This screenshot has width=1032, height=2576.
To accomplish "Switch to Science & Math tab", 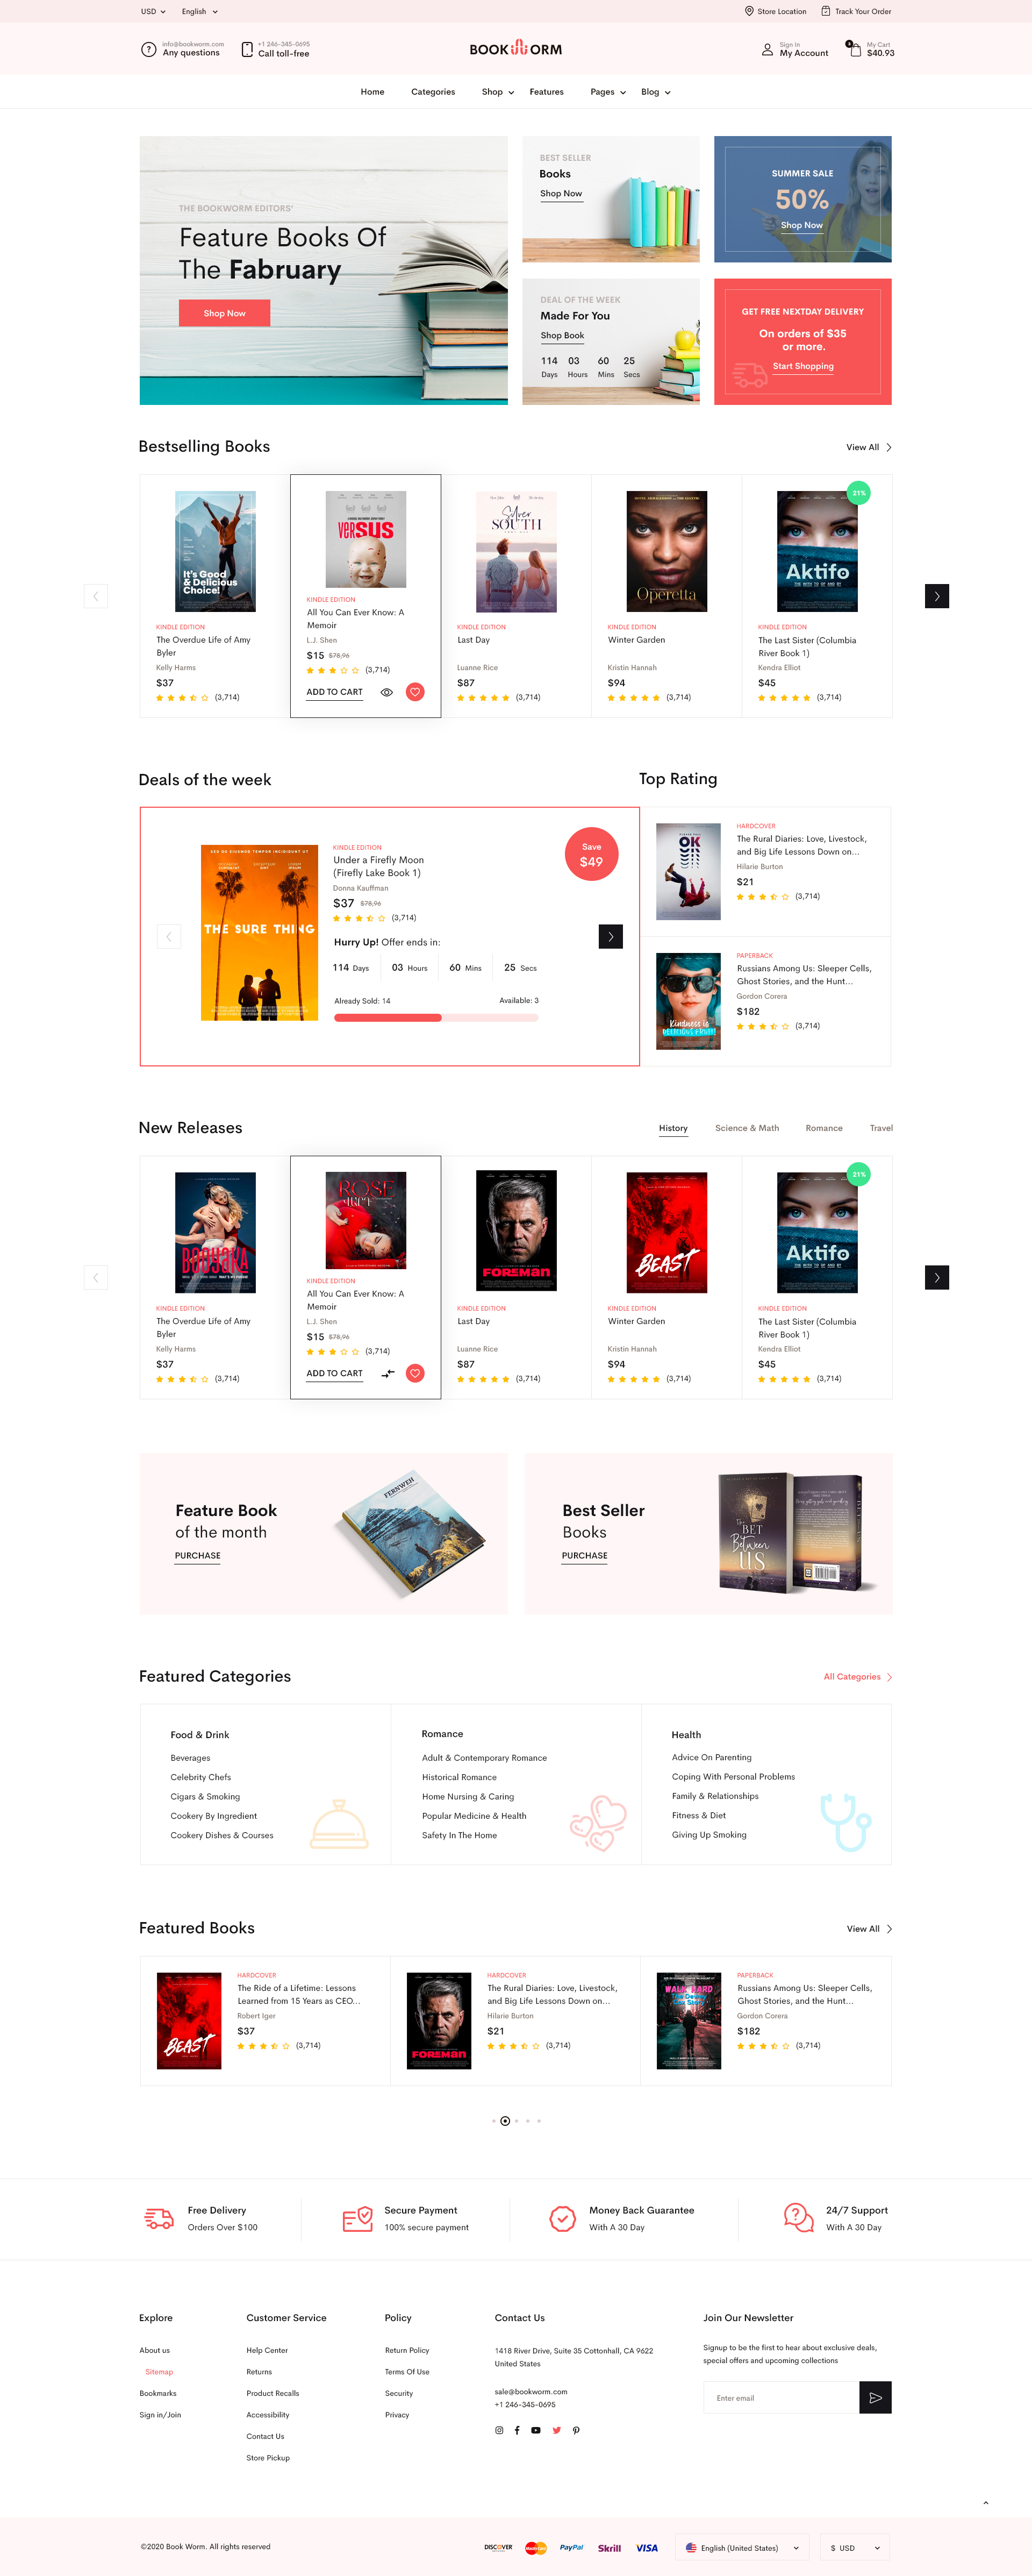I will tap(746, 1128).
